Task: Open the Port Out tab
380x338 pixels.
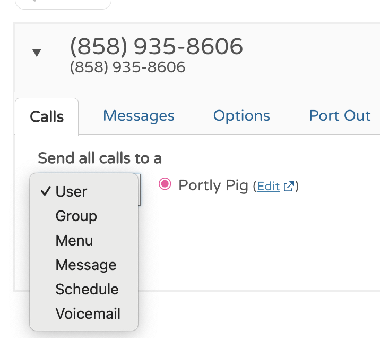Action: pyautogui.click(x=340, y=116)
